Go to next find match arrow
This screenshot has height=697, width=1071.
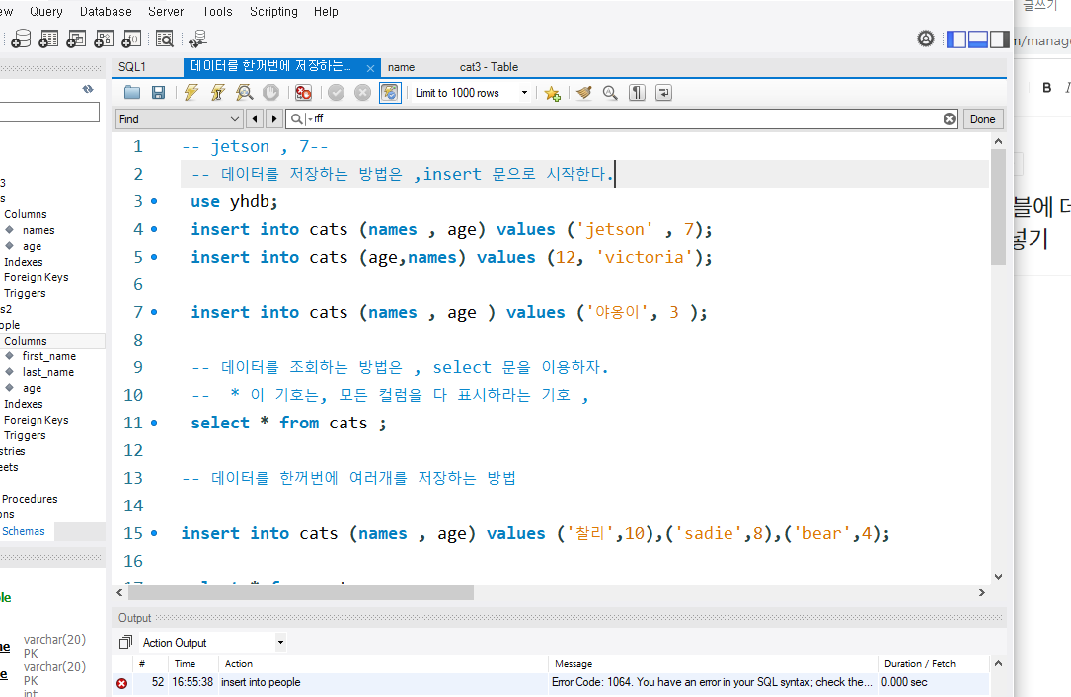(273, 118)
